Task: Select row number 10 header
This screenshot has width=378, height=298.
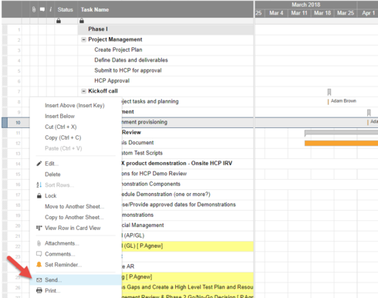Action: coord(18,123)
